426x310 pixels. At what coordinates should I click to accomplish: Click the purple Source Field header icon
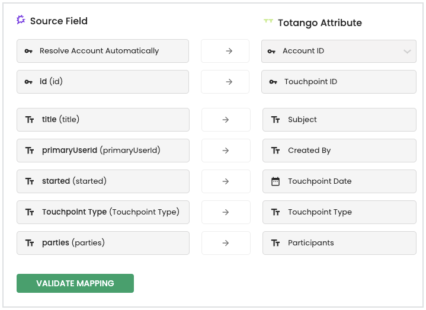pos(21,20)
